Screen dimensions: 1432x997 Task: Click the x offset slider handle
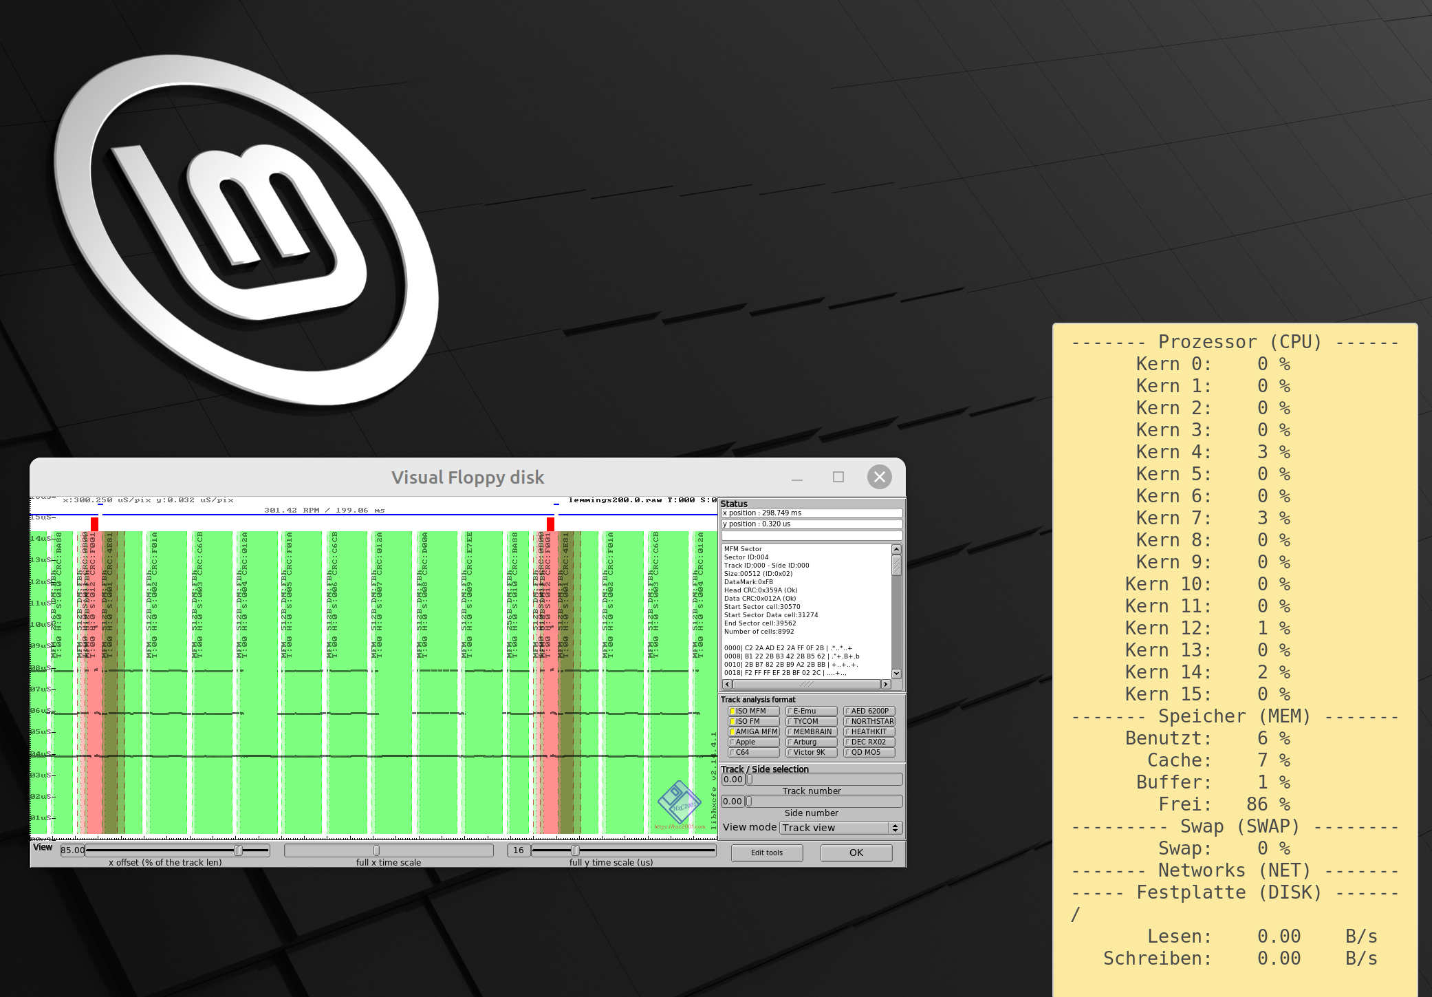pos(238,850)
